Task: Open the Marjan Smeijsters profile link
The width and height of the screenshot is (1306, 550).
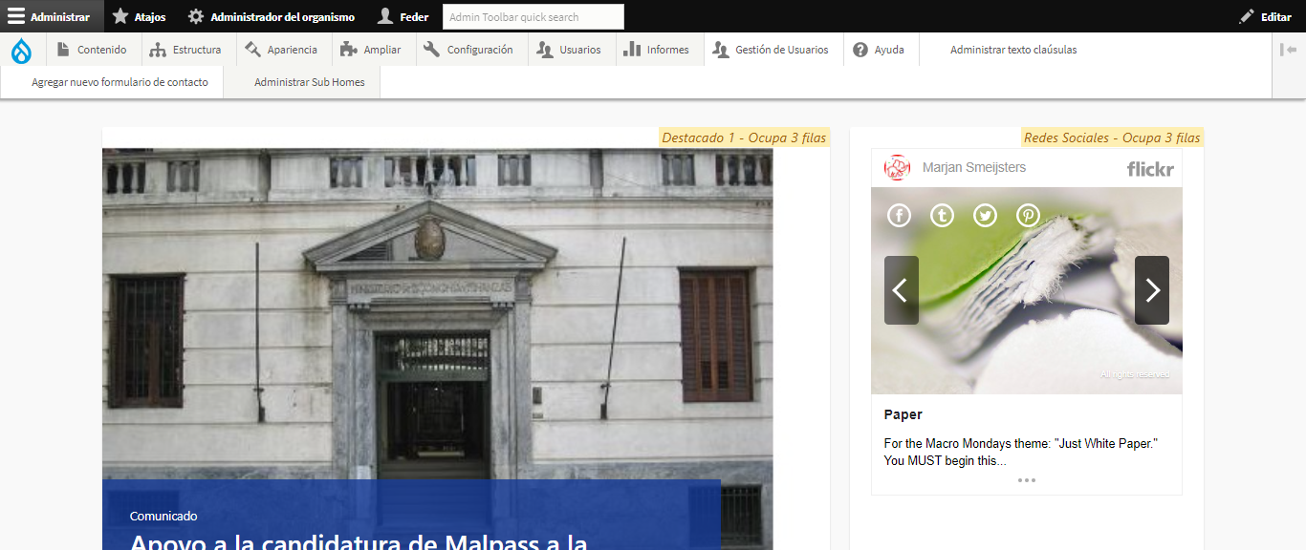Action: point(974,168)
